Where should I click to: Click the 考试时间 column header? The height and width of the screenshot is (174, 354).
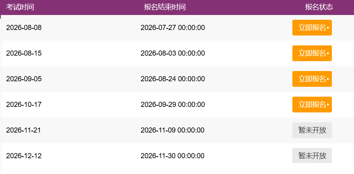pos(20,7)
